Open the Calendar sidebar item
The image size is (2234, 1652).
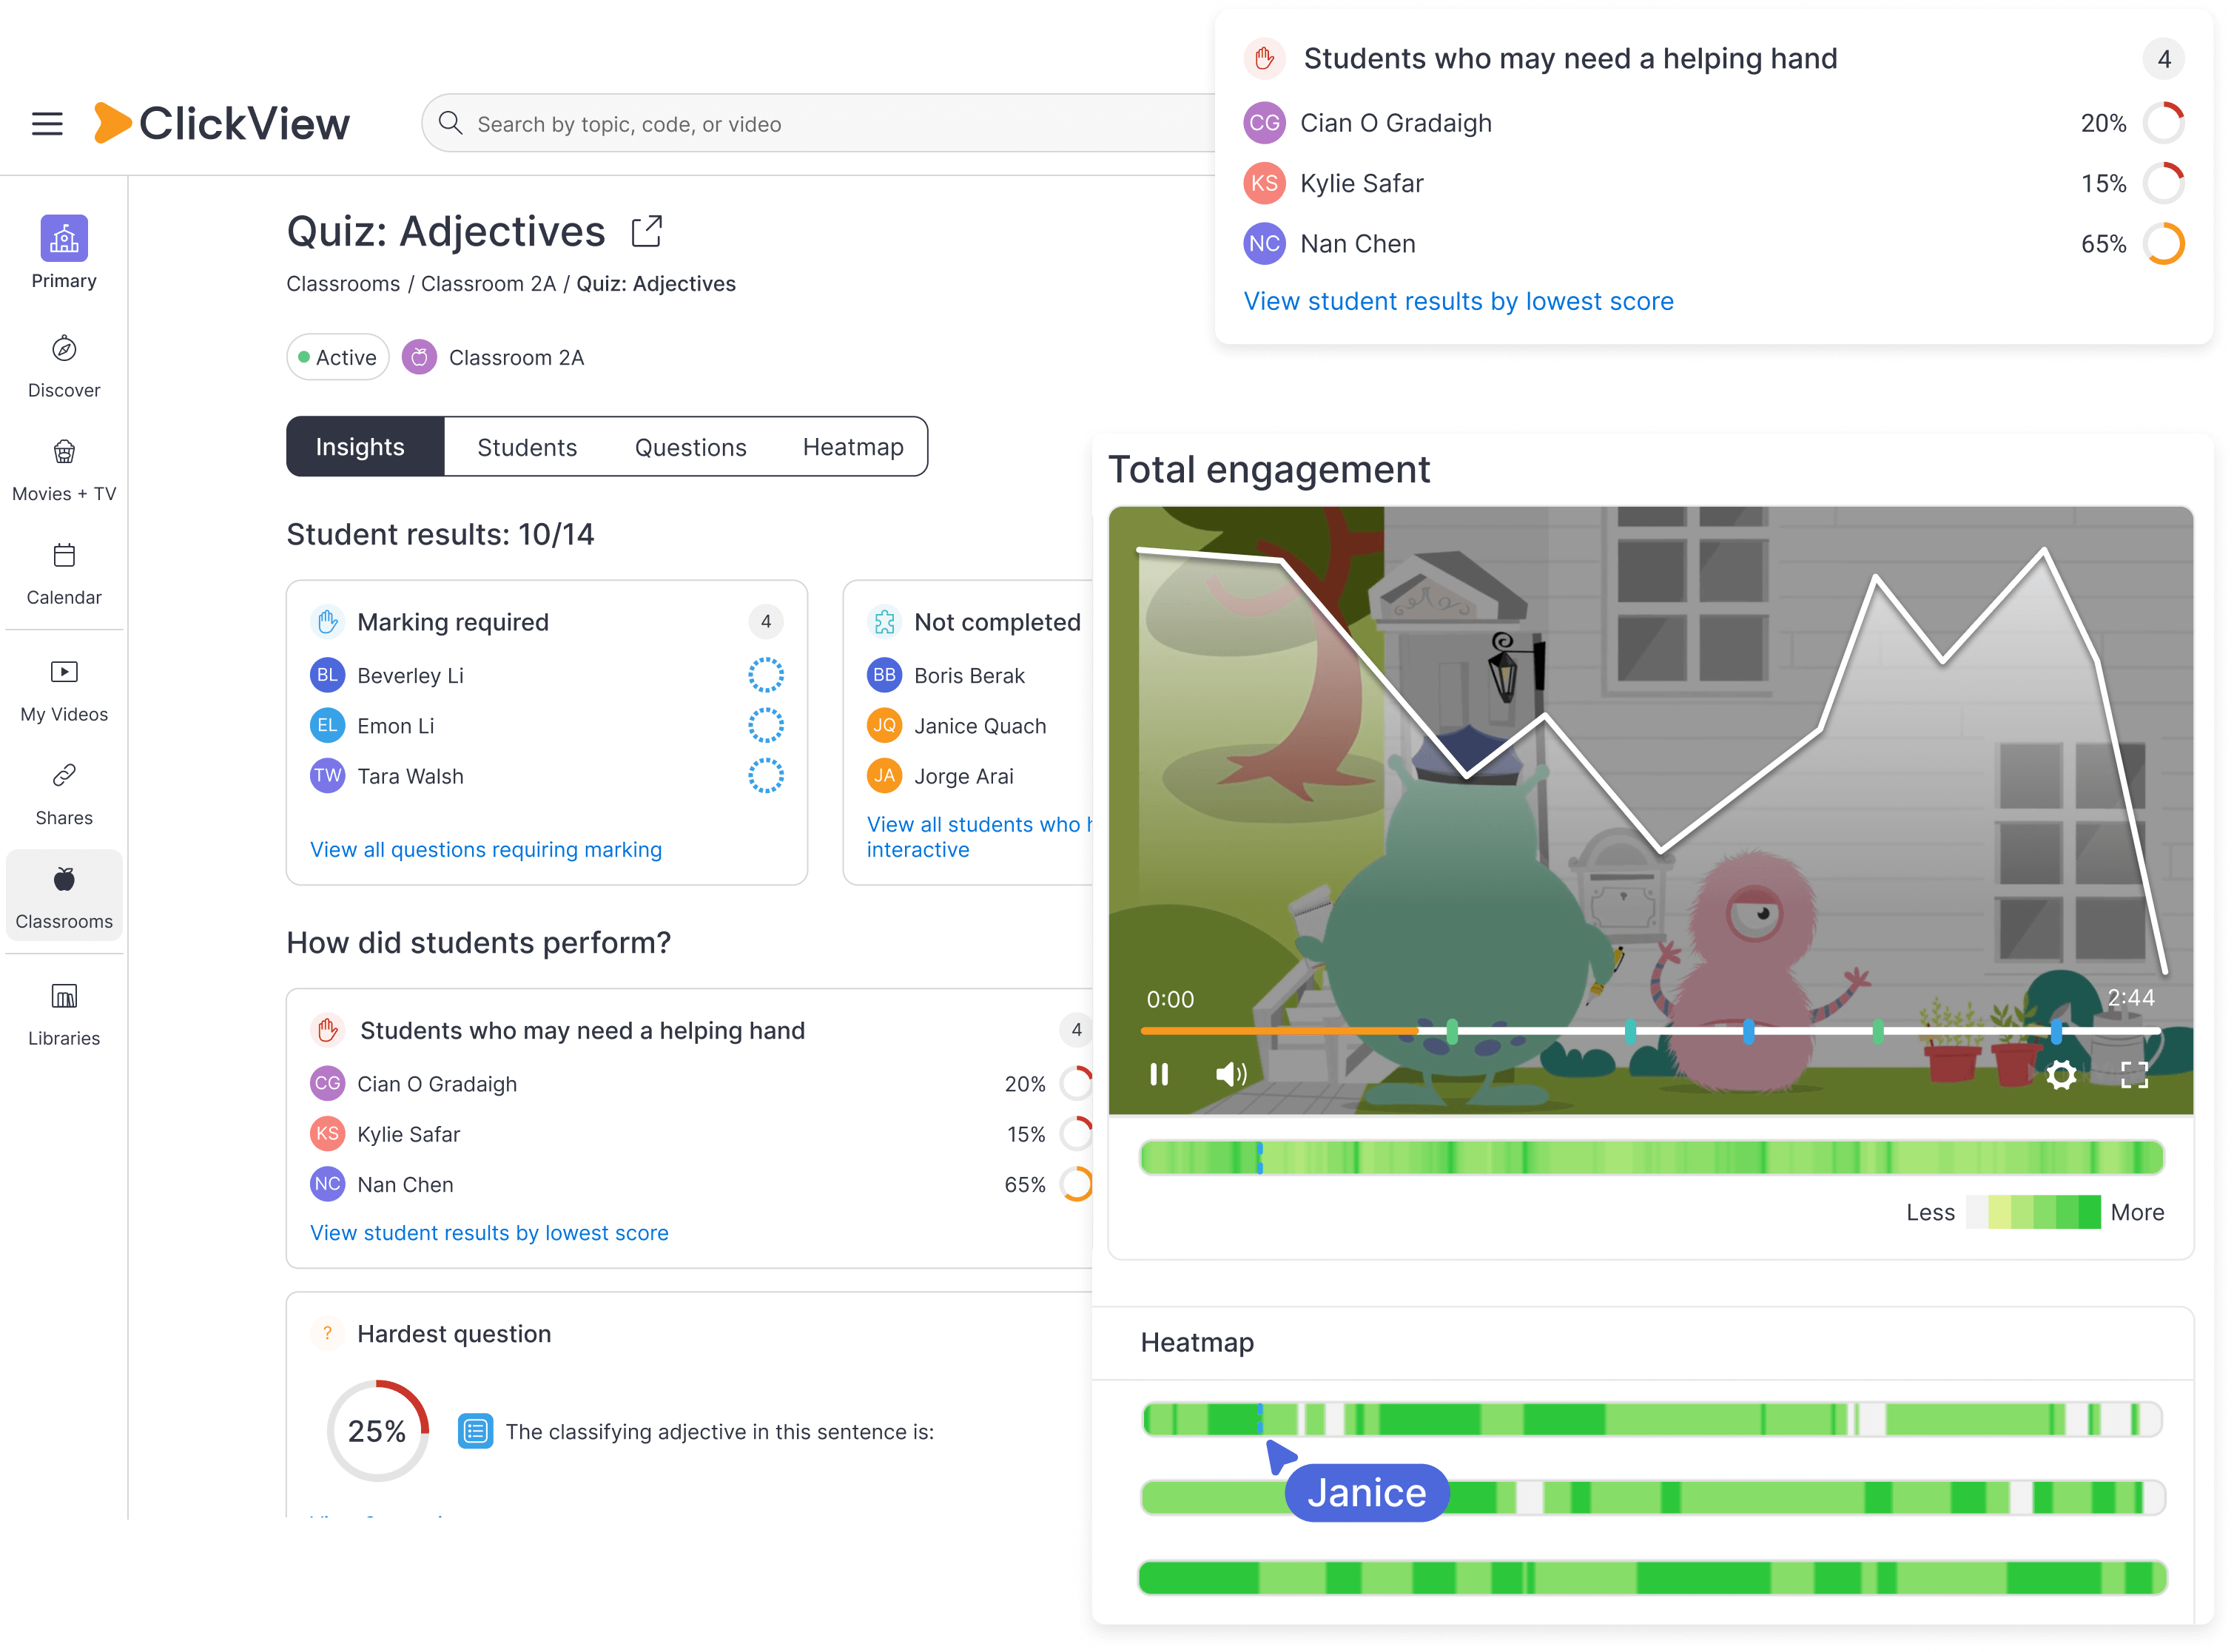64,574
